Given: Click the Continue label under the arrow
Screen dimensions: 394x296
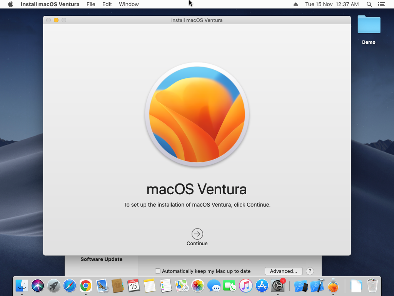Looking at the screenshot, I should (x=197, y=244).
